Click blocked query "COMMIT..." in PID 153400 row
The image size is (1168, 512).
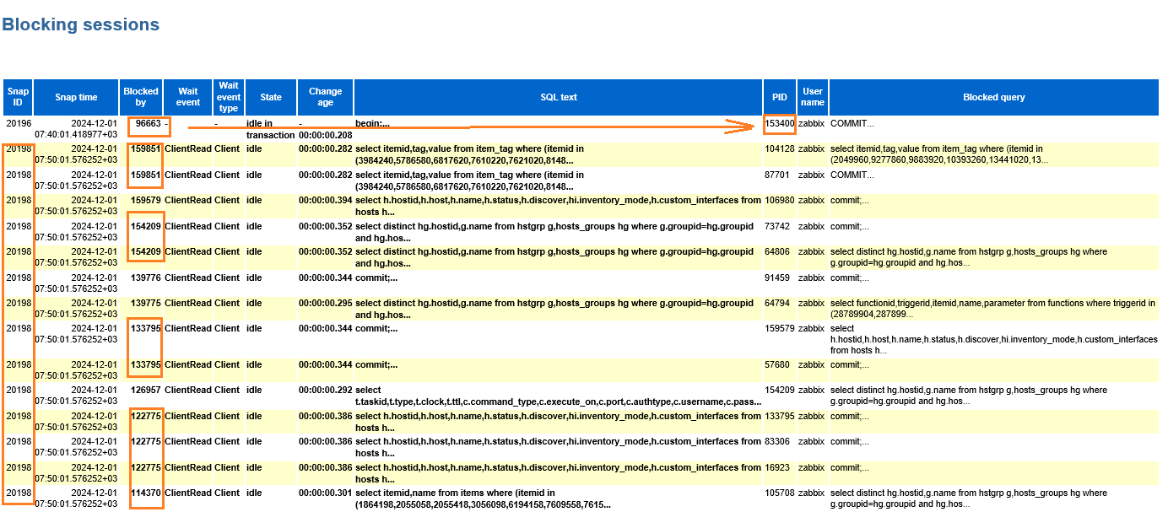pyautogui.click(x=852, y=124)
